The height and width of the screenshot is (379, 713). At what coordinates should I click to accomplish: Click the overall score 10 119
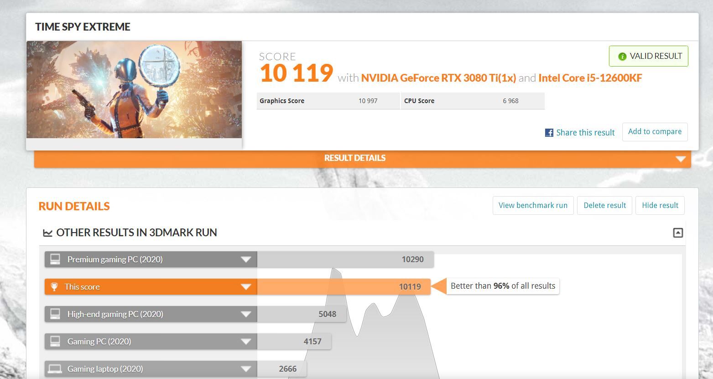[297, 73]
